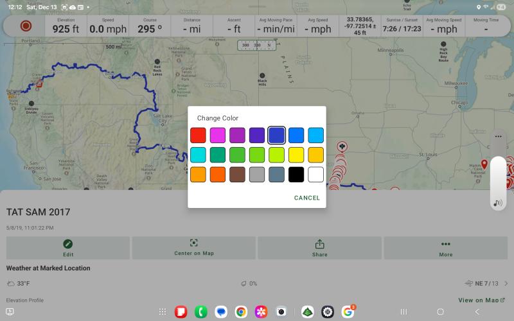Tap the Android back navigation button
Image resolution: width=514 pixels, height=321 pixels.
point(477,311)
